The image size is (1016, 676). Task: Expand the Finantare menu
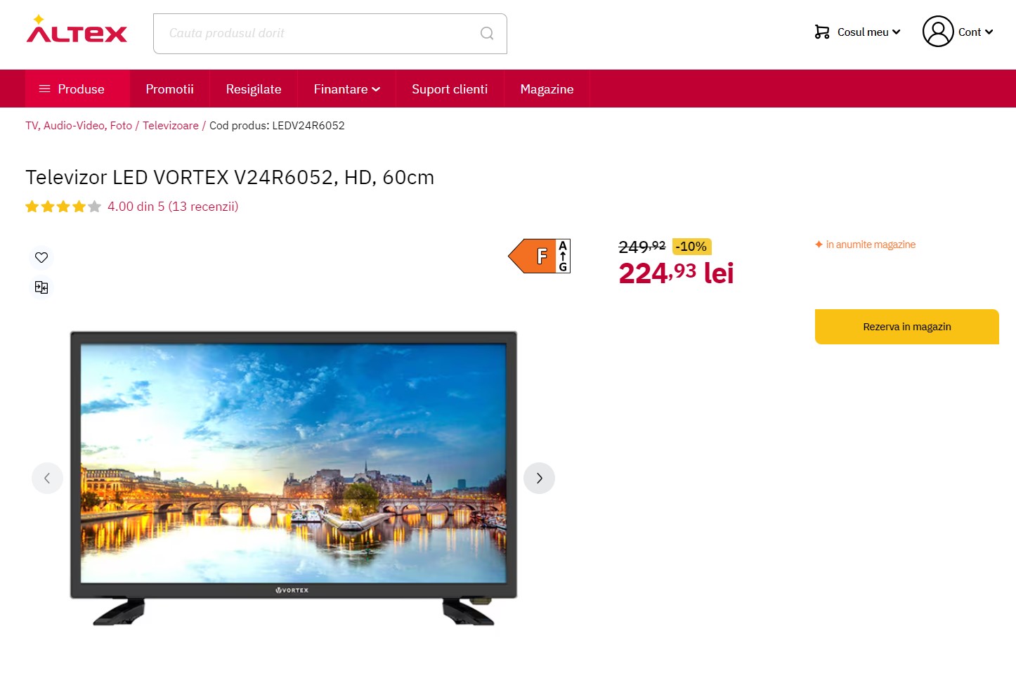(347, 89)
